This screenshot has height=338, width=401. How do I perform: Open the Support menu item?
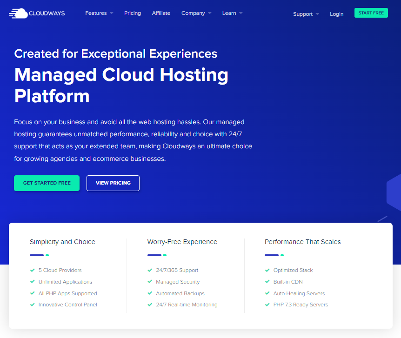[303, 14]
